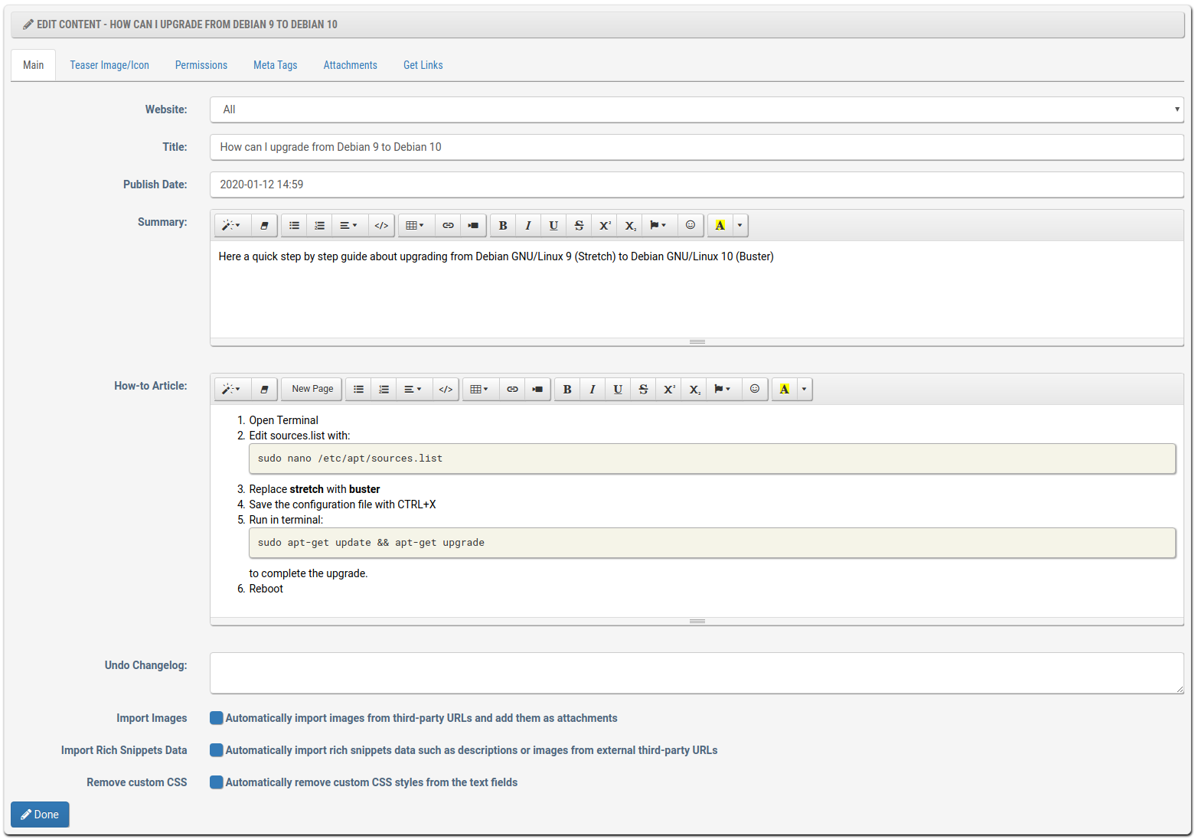
Task: Open table dropdown in How-to Article toolbar
Action: pyautogui.click(x=480, y=389)
